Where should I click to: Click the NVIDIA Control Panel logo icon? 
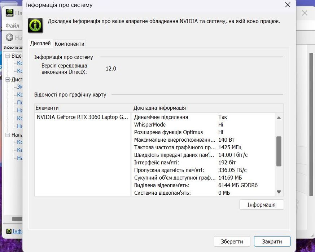pyautogui.click(x=9, y=13)
